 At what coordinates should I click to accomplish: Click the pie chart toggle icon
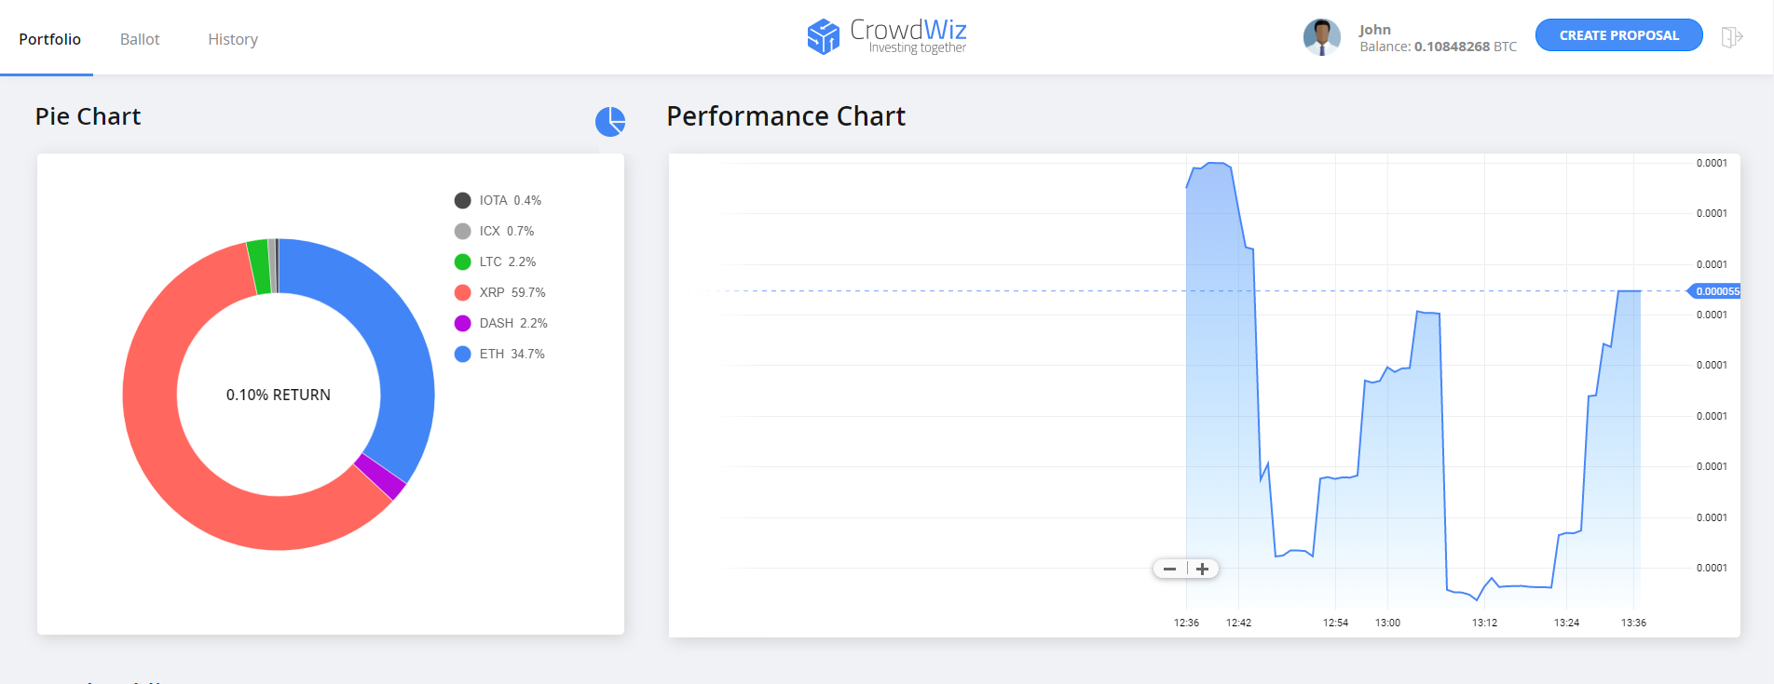click(x=610, y=121)
